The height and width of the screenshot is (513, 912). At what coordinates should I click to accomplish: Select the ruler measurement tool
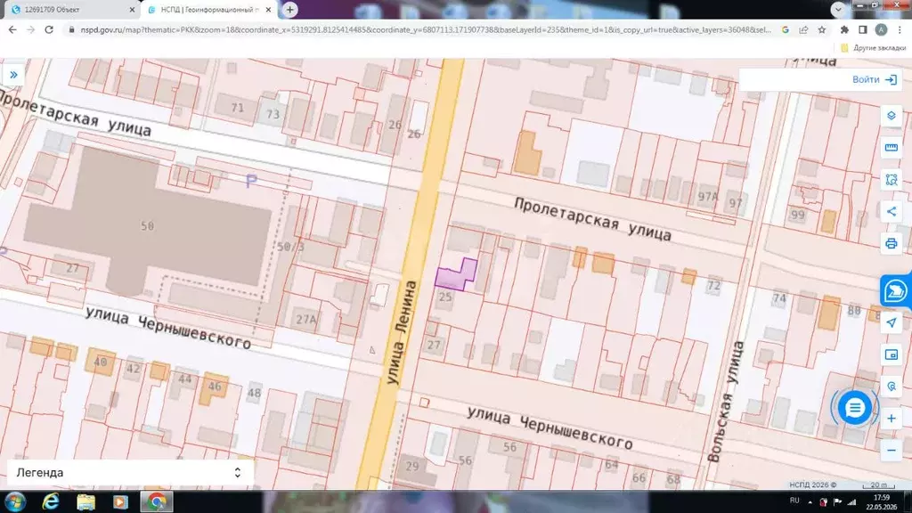[891, 148]
